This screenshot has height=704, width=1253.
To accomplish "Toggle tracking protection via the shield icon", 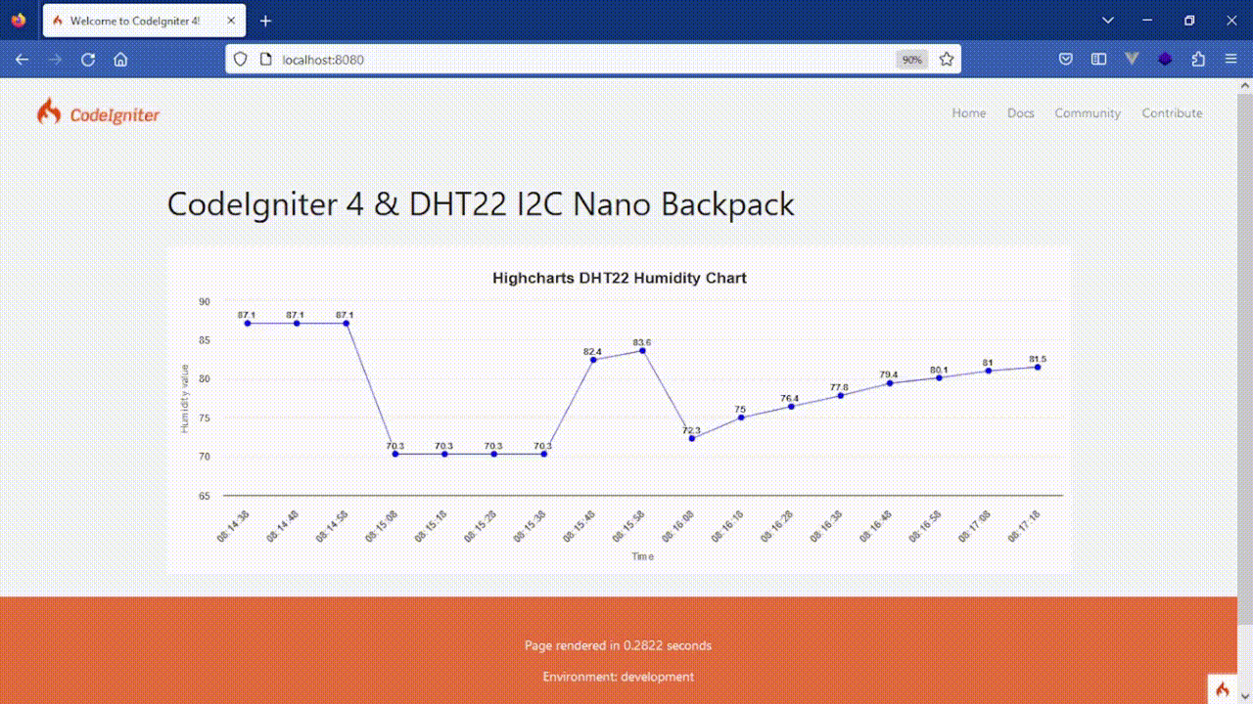I will coord(239,59).
